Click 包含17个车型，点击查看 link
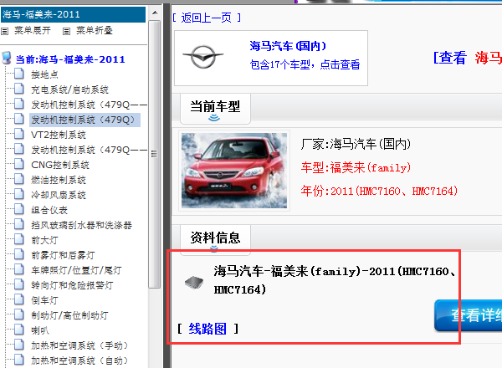Image resolution: width=502 pixels, height=368 pixels. 305,65
